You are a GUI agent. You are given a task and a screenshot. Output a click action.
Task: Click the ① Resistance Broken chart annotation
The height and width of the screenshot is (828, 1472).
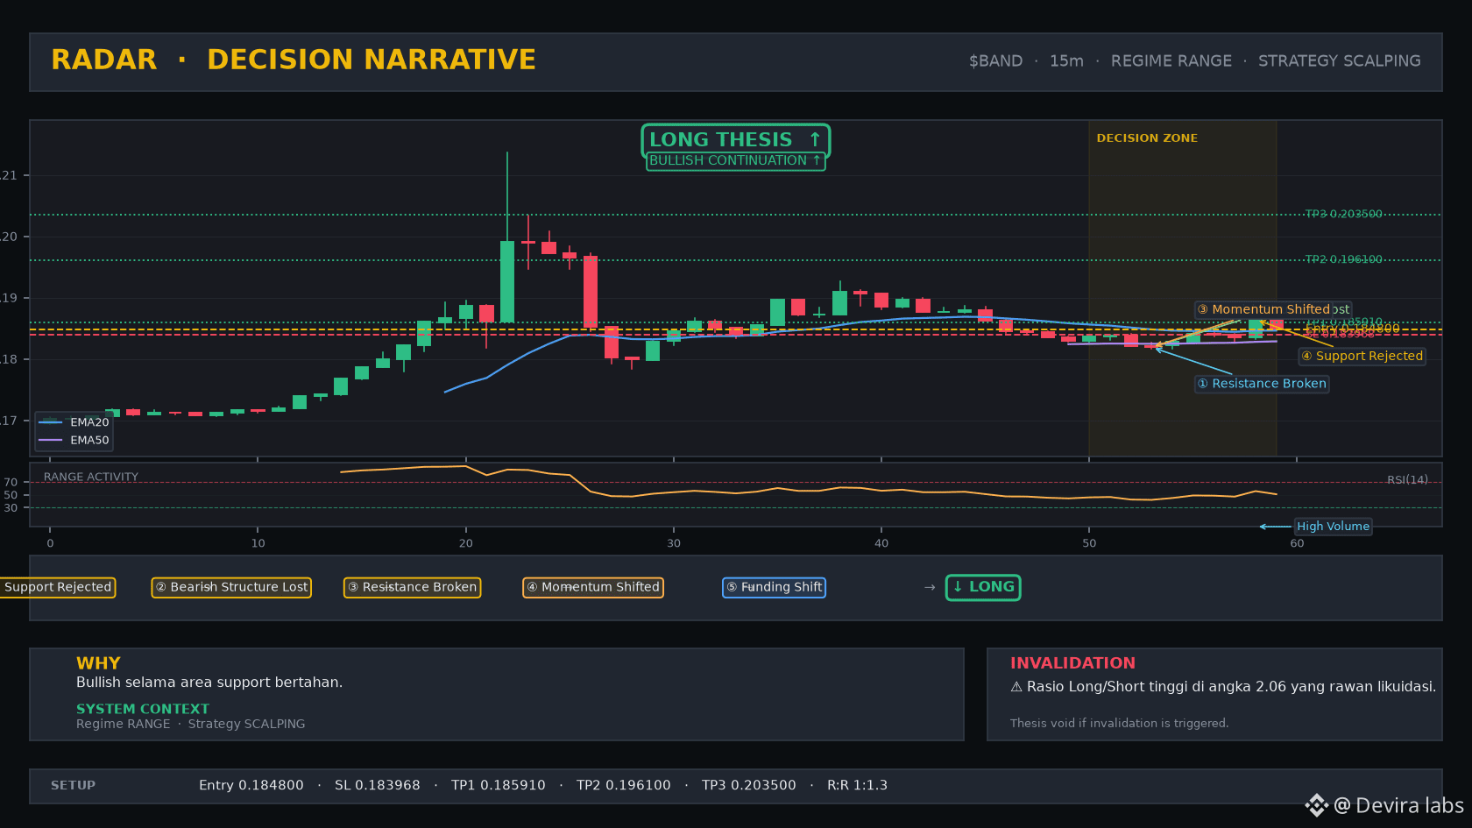(1262, 384)
